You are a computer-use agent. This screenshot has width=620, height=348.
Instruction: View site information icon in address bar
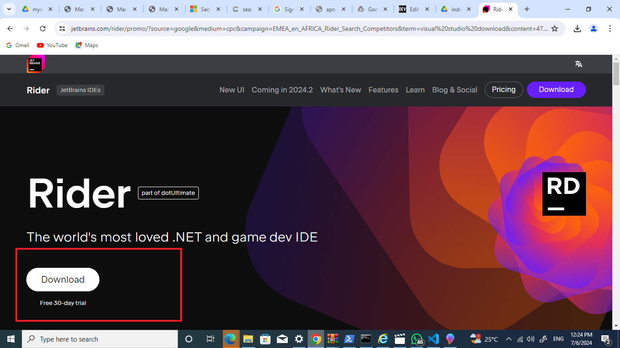(x=62, y=29)
